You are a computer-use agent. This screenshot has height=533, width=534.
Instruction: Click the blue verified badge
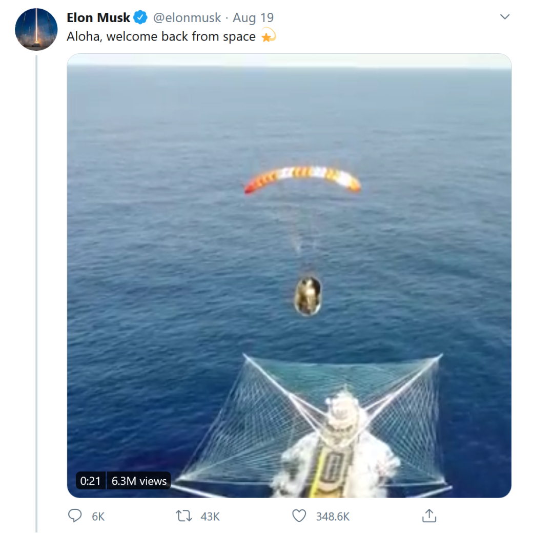140,18
